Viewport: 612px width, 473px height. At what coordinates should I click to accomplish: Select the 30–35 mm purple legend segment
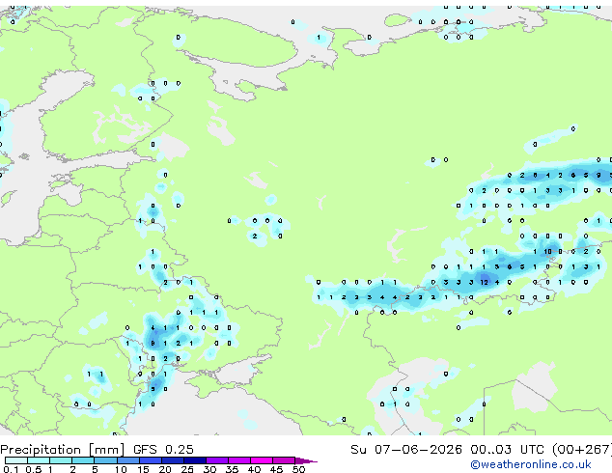[x=217, y=460]
